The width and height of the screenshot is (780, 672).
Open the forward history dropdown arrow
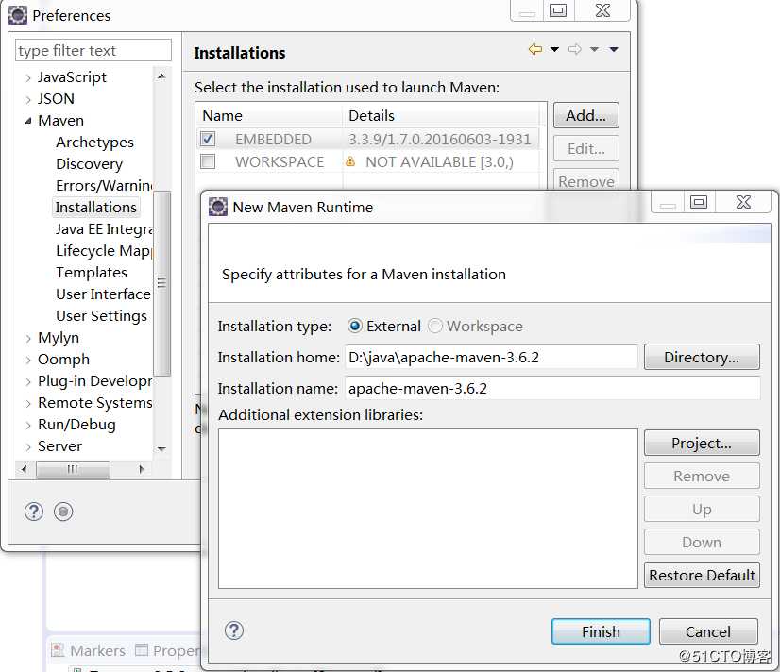(594, 49)
